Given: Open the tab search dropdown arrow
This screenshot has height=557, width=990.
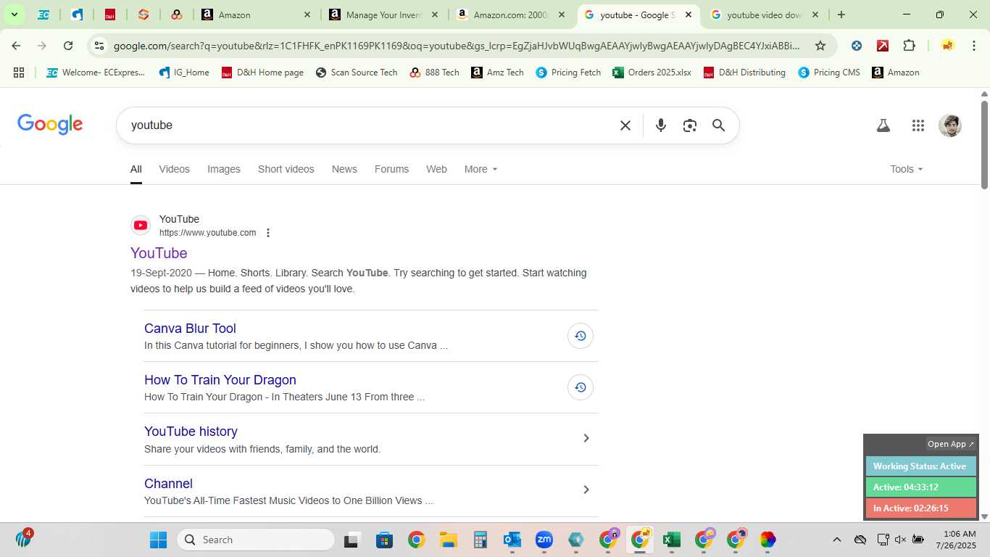Looking at the screenshot, I should (14, 15).
